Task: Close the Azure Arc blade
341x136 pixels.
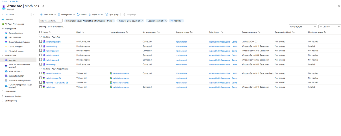Action: tap(339, 6)
